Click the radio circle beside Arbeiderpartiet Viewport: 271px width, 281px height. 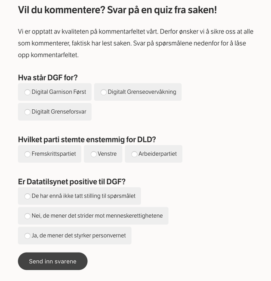click(x=134, y=154)
